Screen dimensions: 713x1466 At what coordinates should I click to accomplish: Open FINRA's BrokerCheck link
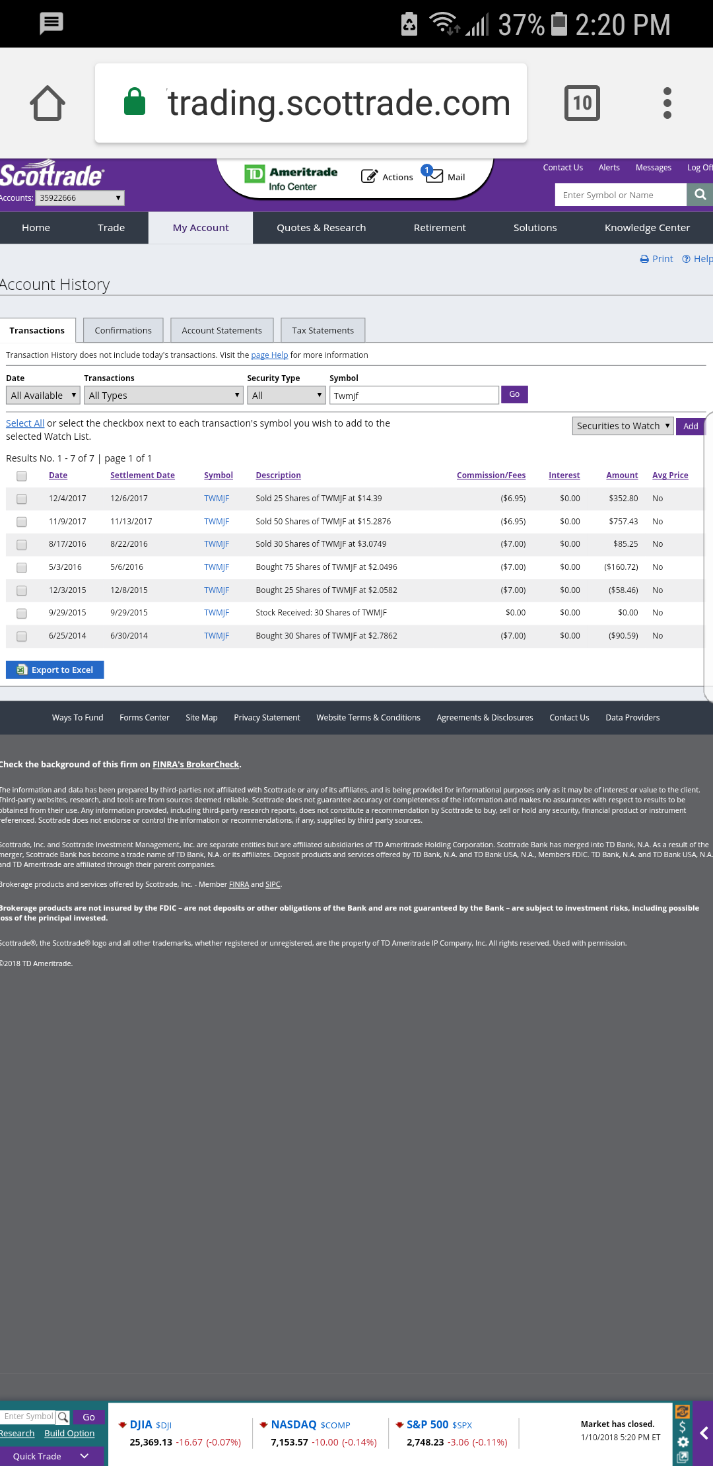[196, 765]
